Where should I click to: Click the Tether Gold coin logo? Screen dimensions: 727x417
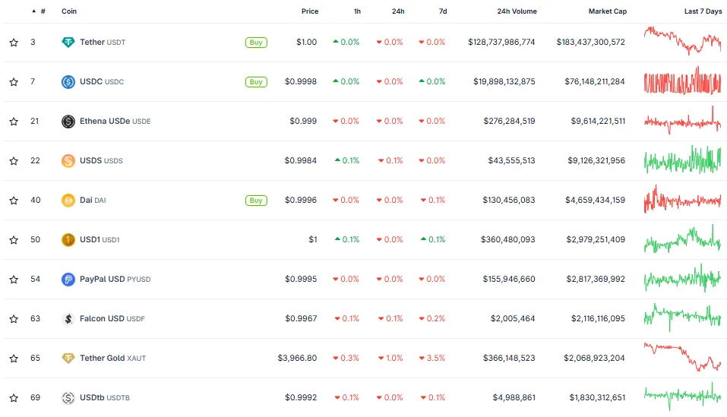click(68, 359)
